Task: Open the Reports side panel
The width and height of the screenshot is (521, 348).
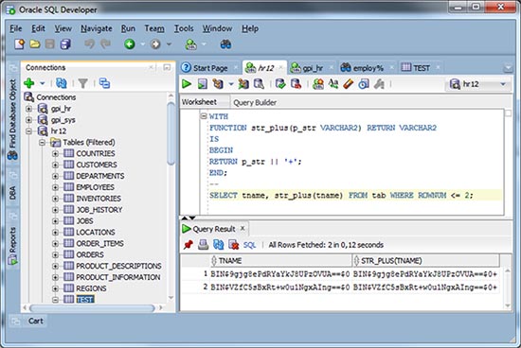Action: 12,245
